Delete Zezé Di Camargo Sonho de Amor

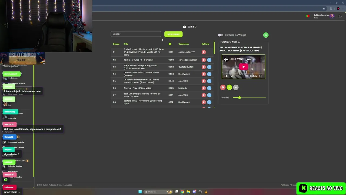point(204,95)
